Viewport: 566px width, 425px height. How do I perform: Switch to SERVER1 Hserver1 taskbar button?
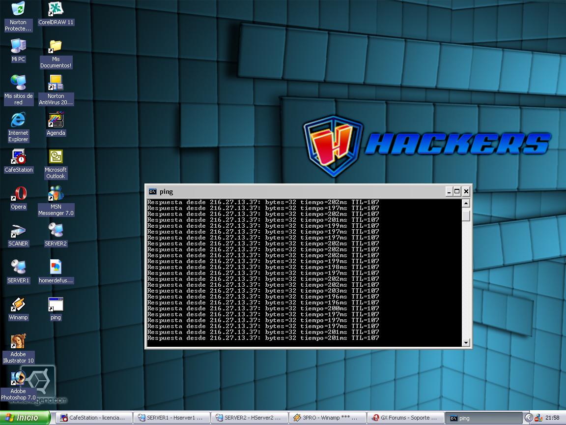pyautogui.click(x=171, y=418)
